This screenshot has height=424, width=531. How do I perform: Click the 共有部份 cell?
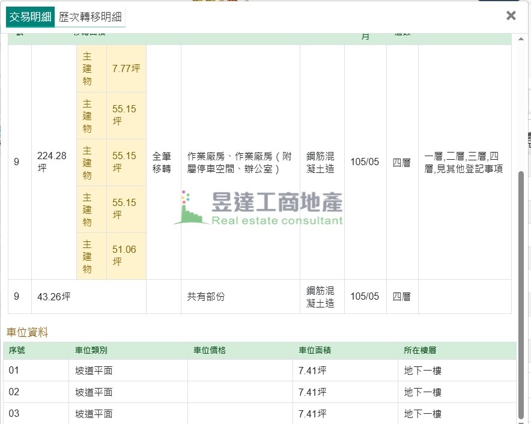pyautogui.click(x=206, y=297)
